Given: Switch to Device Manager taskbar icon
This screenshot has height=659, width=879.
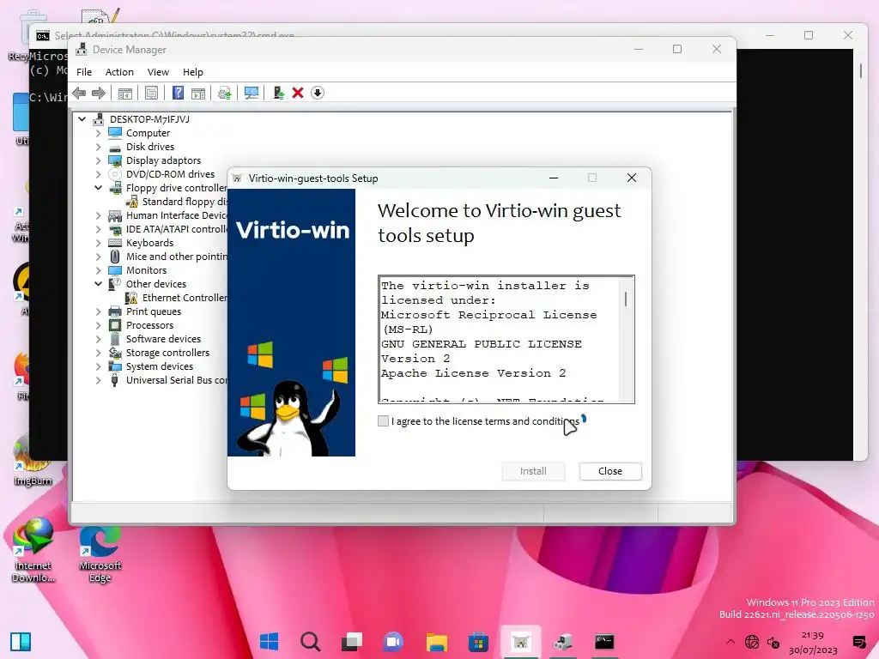Looking at the screenshot, I should pyautogui.click(x=563, y=642).
